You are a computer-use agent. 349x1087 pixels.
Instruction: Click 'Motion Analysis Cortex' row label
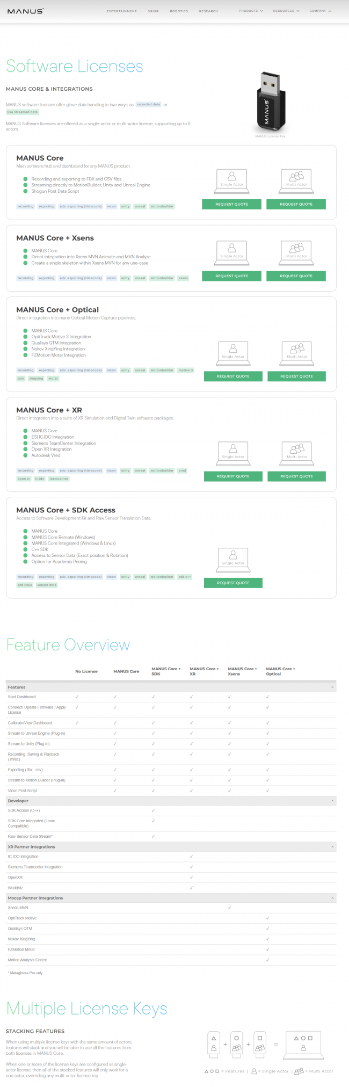click(27, 960)
